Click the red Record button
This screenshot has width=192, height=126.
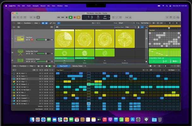(75, 17)
